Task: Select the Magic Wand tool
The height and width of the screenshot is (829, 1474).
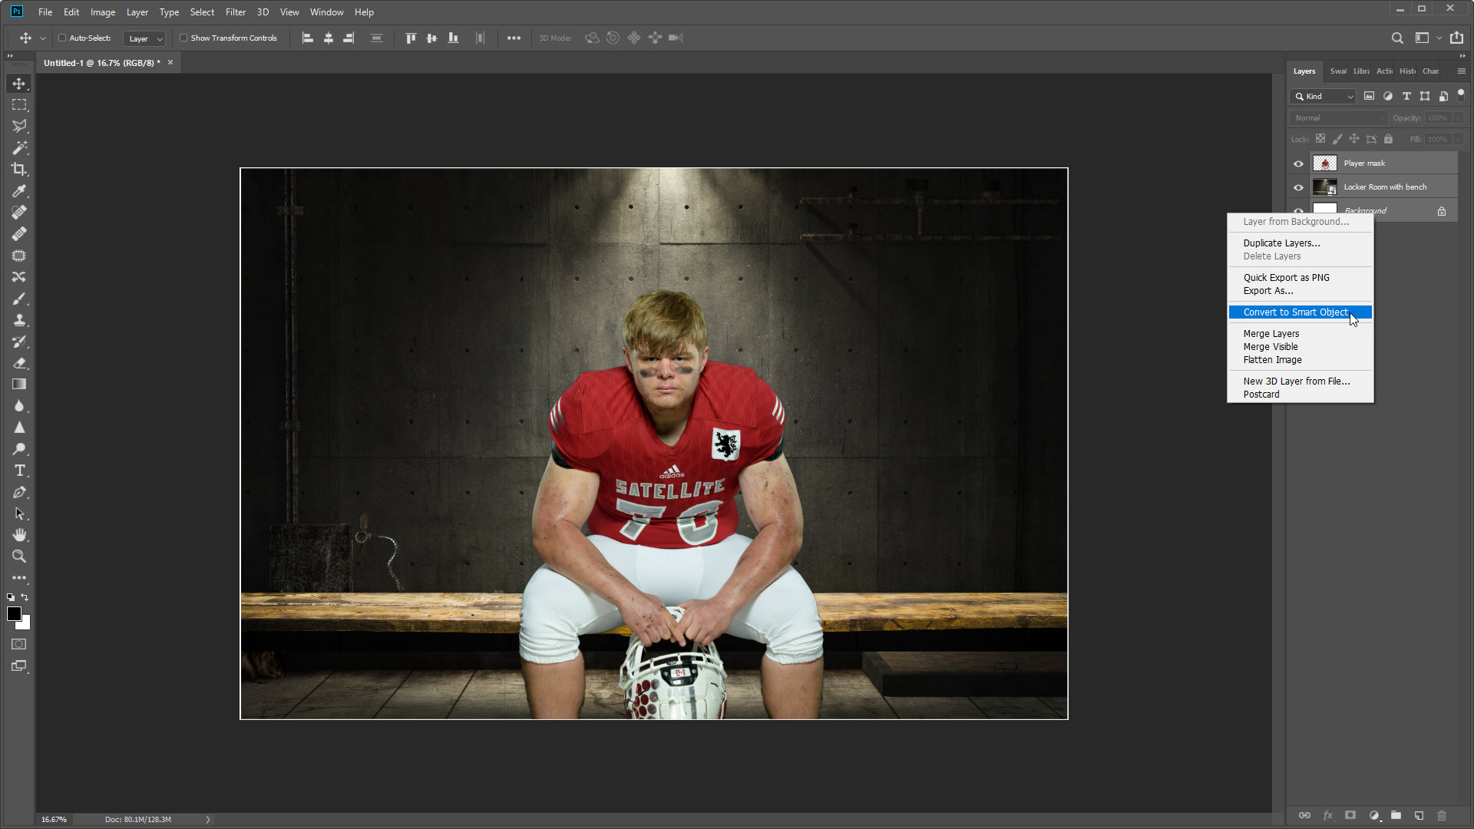Action: click(x=18, y=147)
